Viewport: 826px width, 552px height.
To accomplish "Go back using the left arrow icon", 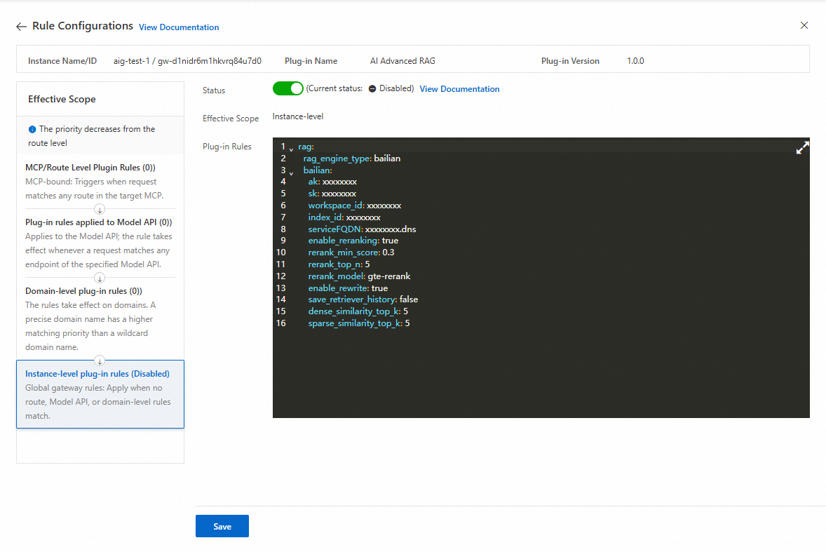I will [21, 27].
